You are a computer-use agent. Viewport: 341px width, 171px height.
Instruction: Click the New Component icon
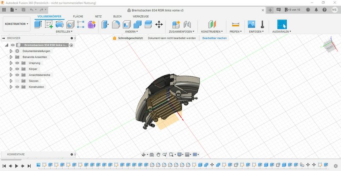click(x=176, y=24)
